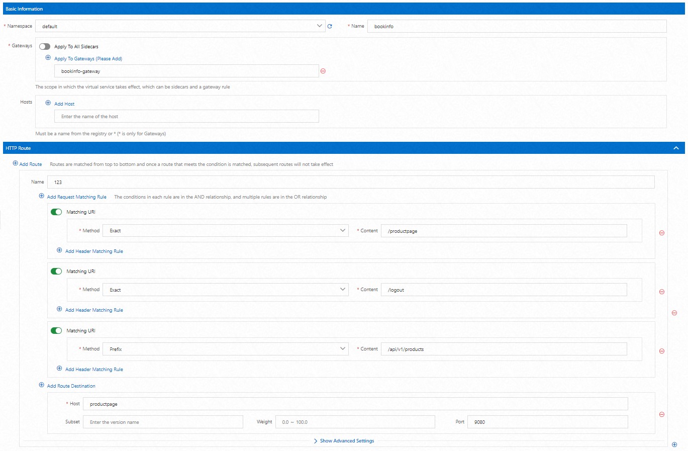Click plus icon beside Add Request Matching Rule
This screenshot has height=451, width=688.
click(x=42, y=196)
